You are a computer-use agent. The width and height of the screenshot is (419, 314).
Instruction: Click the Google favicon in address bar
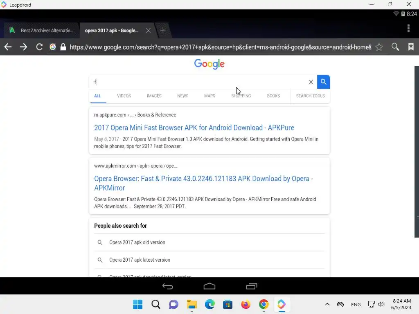pyautogui.click(x=53, y=47)
